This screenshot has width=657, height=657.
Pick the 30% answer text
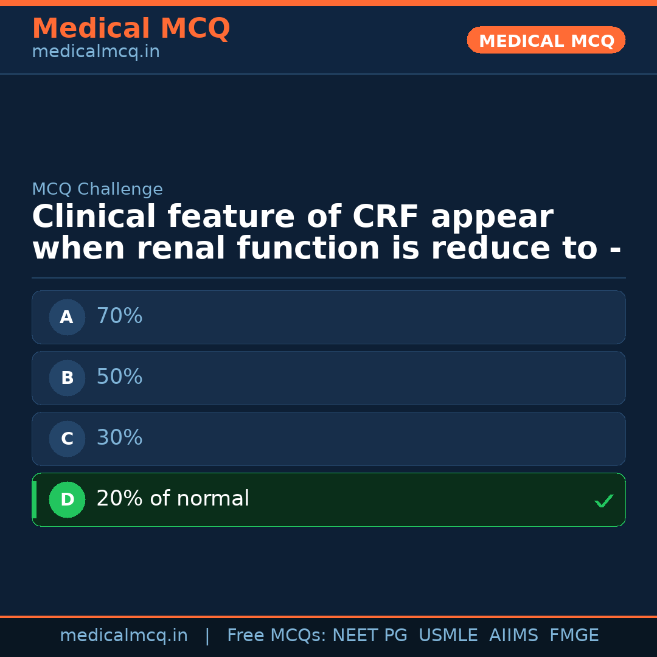[x=119, y=438]
